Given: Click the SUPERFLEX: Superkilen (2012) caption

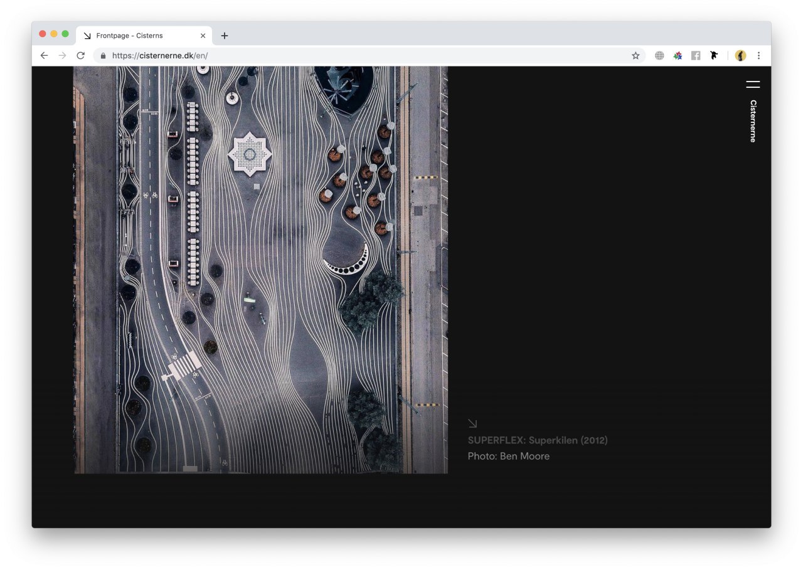Looking at the screenshot, I should tap(538, 440).
